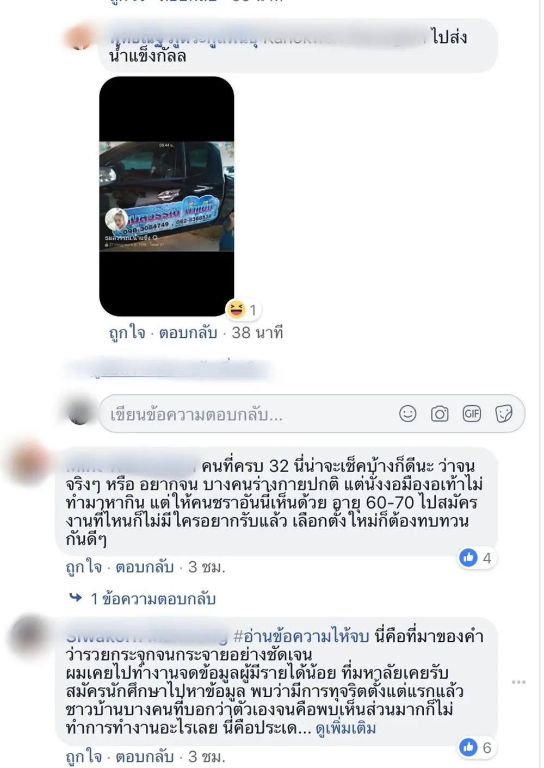The image size is (544, 768).
Task: Click the reply arrow icon beside 1 ข้อความตอบกลับ
Action: [x=76, y=598]
